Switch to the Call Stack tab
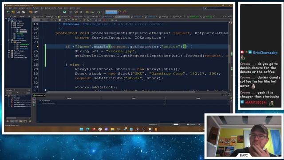 [64, 17]
